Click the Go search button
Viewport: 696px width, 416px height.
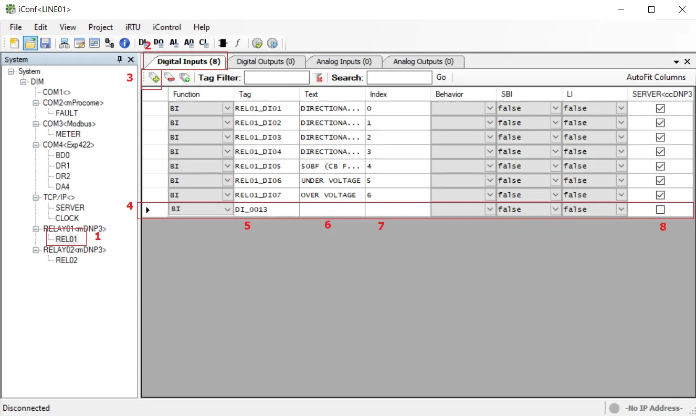pyautogui.click(x=441, y=77)
